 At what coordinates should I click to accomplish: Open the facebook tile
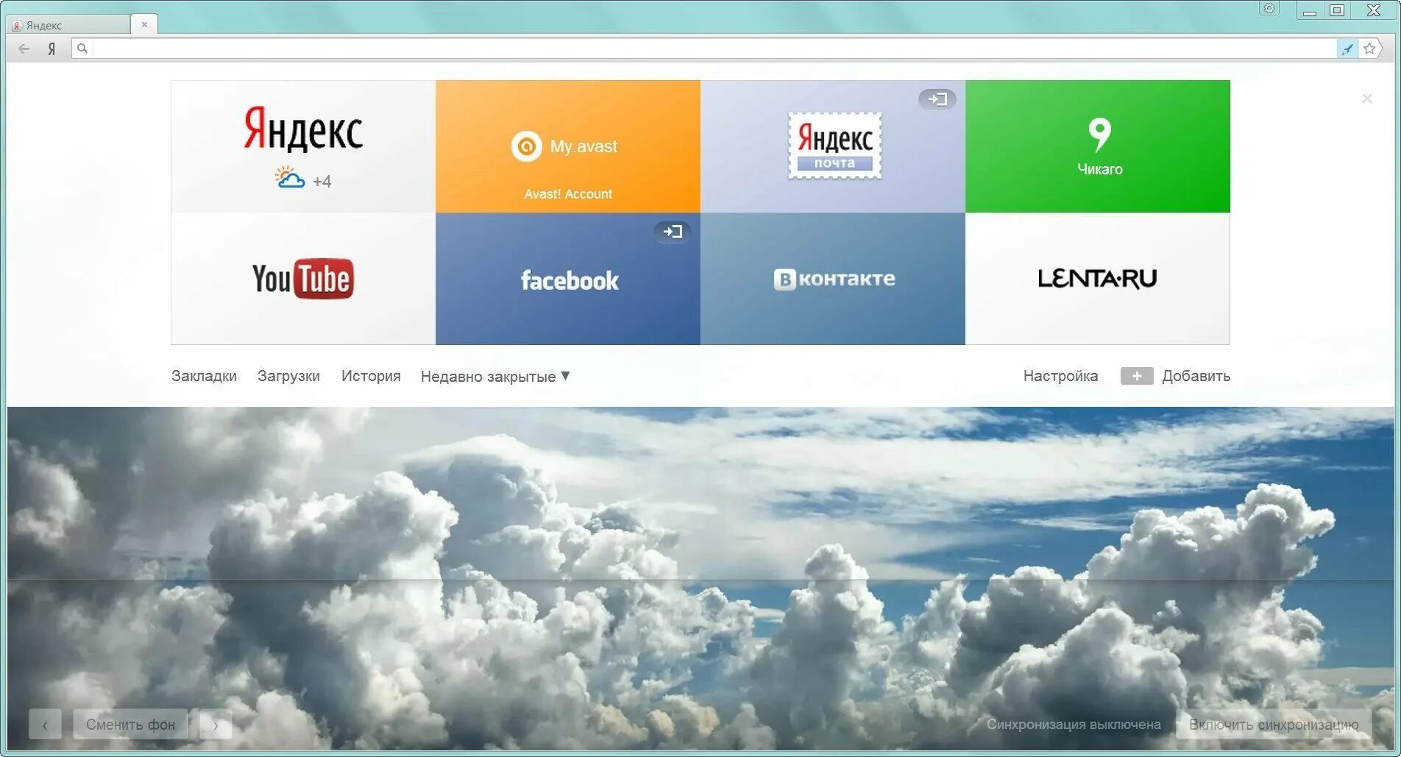[x=568, y=279]
